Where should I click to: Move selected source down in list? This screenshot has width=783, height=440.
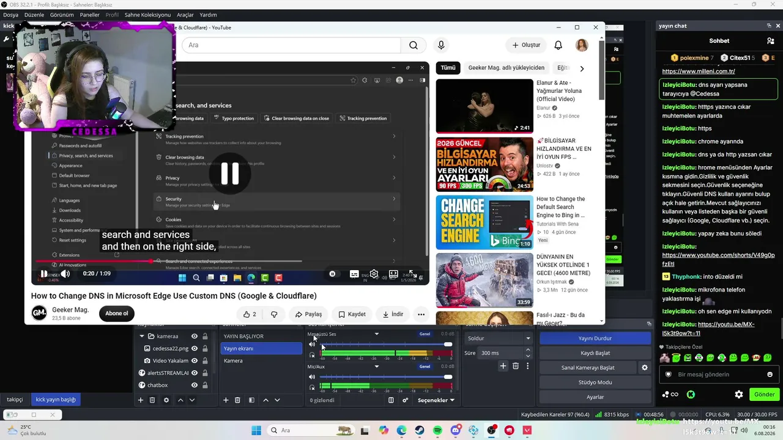tap(192, 400)
